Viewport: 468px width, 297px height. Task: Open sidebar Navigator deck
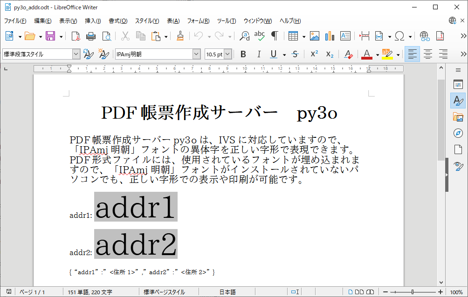pos(458,133)
